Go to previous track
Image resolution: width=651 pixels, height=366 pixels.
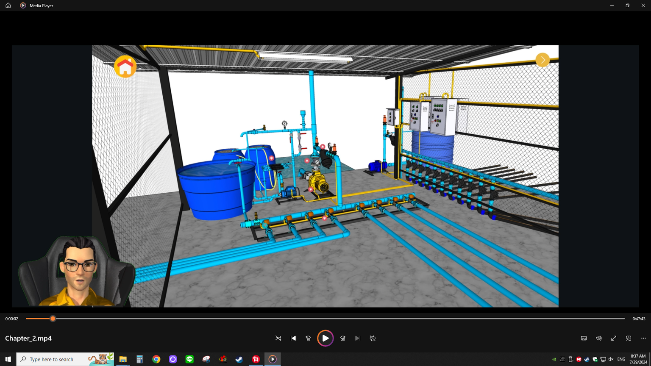coord(293,338)
